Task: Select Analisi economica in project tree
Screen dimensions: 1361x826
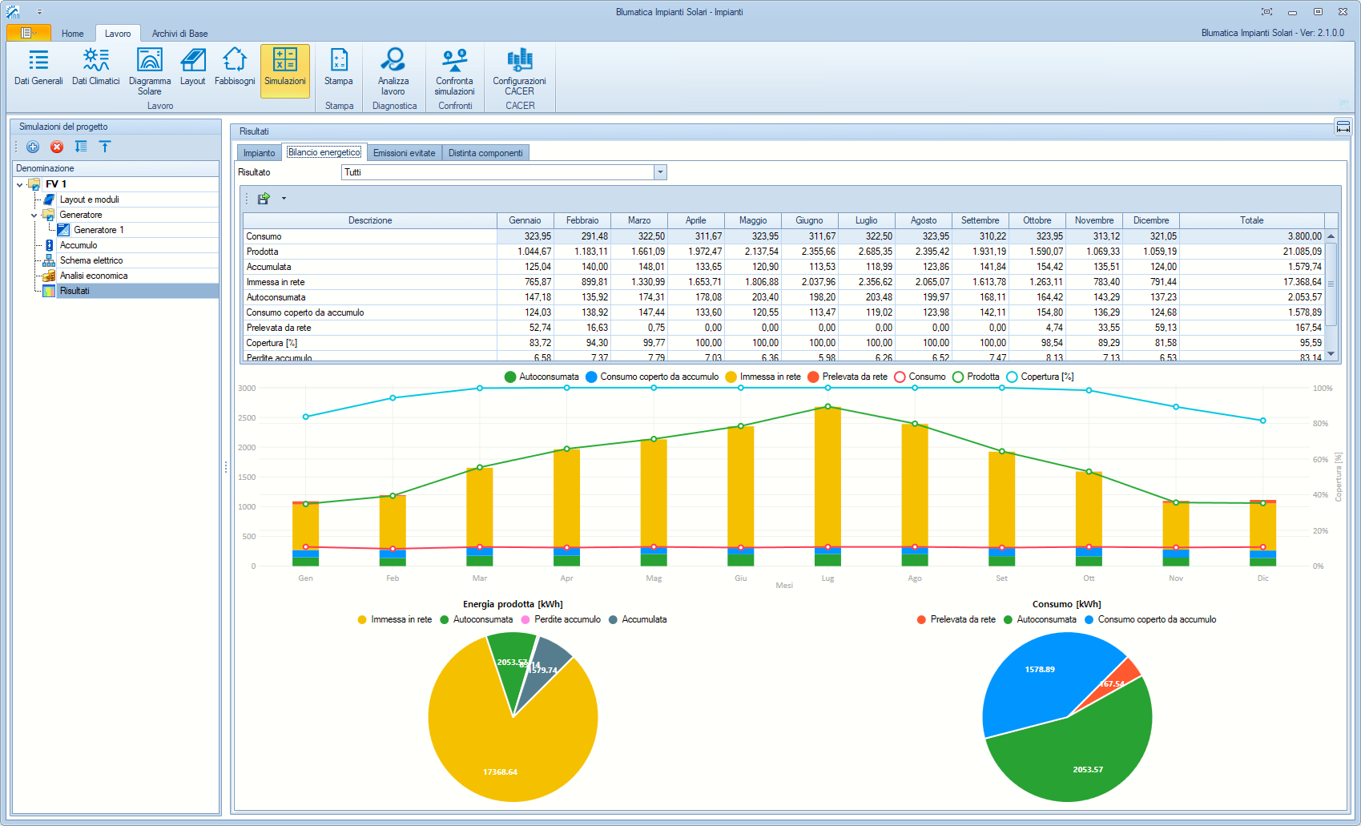Action: [x=94, y=276]
